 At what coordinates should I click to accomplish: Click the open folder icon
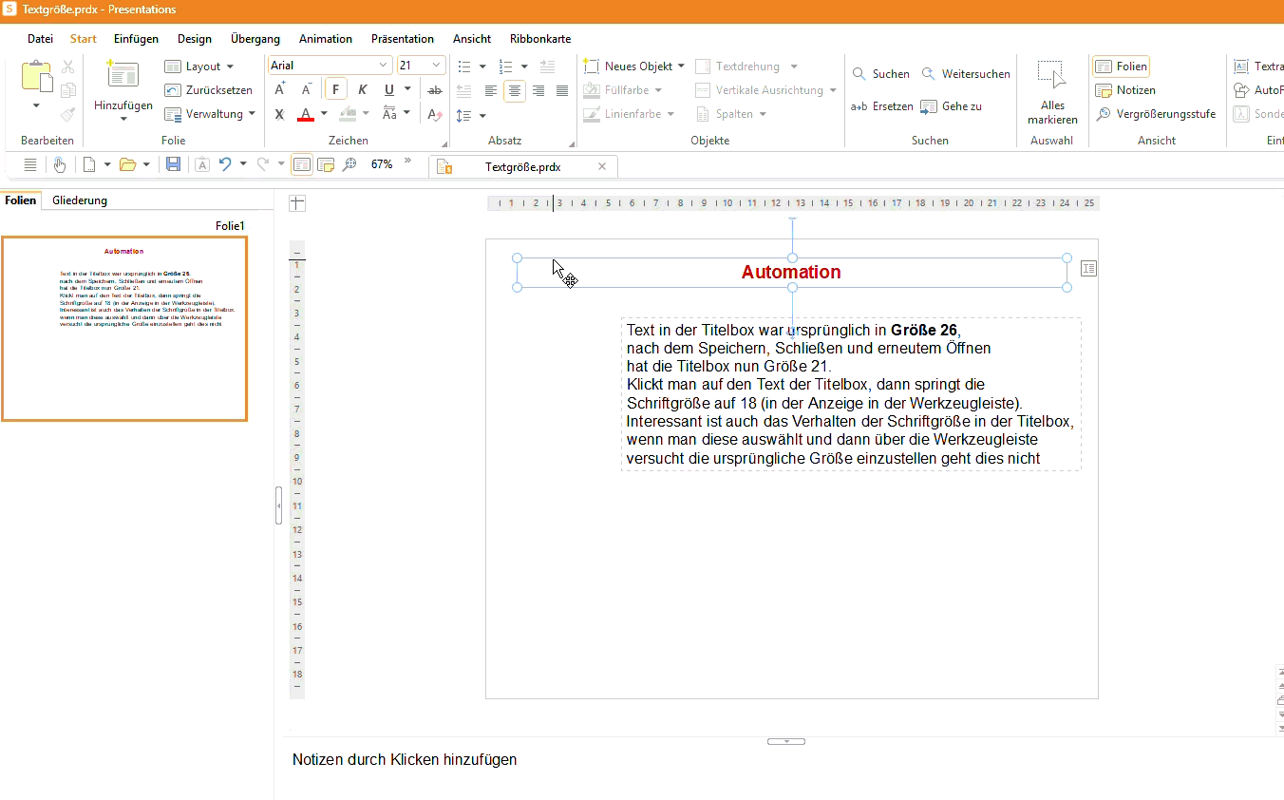point(127,164)
